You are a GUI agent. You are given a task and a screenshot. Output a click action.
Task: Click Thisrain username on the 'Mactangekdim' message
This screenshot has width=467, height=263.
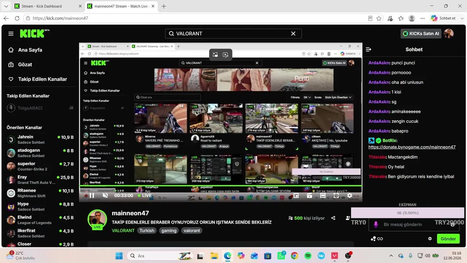coord(377,157)
